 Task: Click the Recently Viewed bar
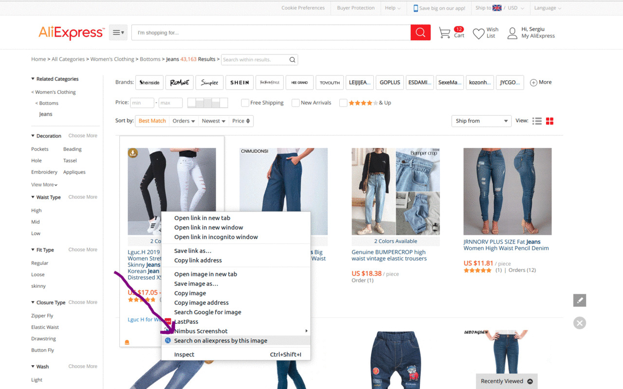(507, 381)
